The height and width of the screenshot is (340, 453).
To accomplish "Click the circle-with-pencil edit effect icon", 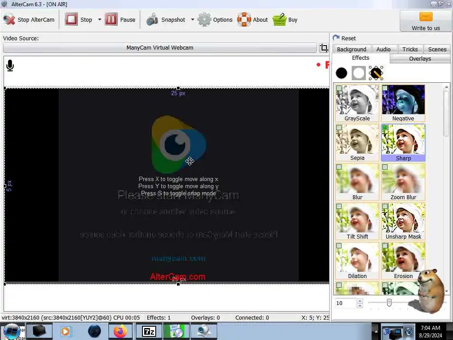I will coord(376,73).
